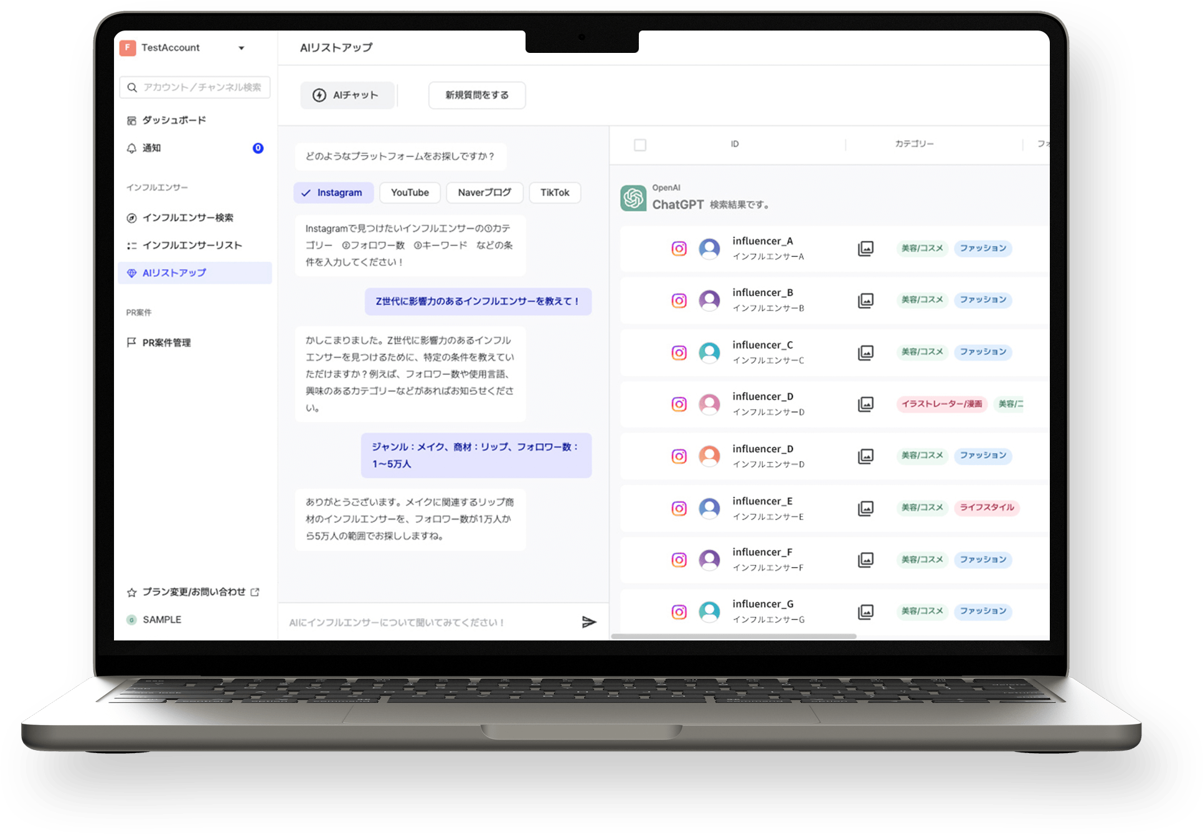Screen dimensions: 1203x834
Task: Click the AIチャット button
Action: pos(347,95)
